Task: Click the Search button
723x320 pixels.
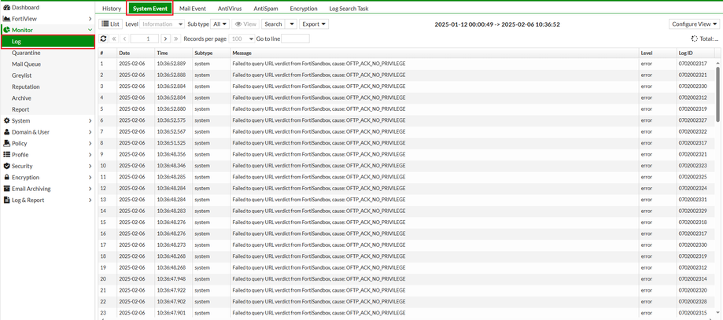Action: point(274,24)
